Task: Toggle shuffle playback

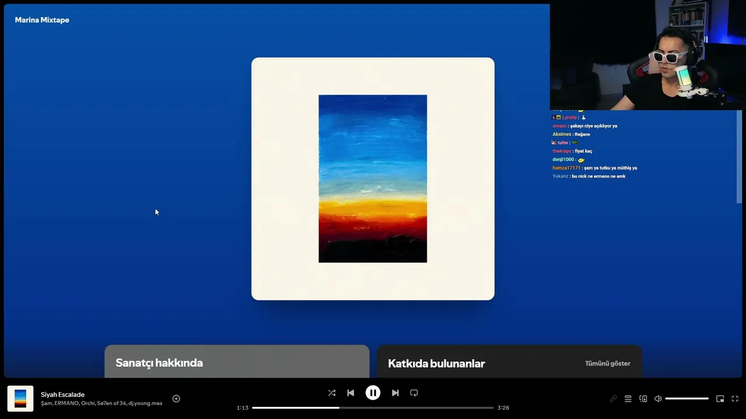Action: click(332, 393)
